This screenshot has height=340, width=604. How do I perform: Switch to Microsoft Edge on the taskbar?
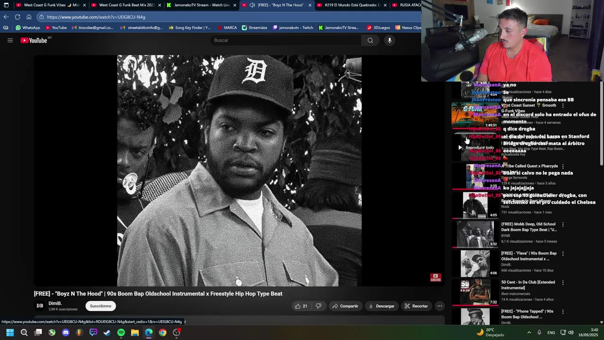[x=149, y=332]
